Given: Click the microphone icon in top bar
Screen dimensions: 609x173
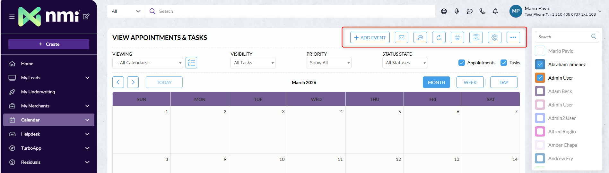Looking at the screenshot, I should [x=457, y=11].
